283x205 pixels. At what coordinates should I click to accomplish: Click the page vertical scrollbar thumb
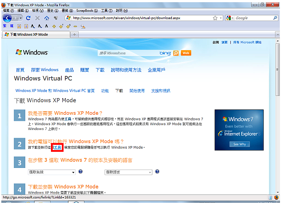(278, 70)
